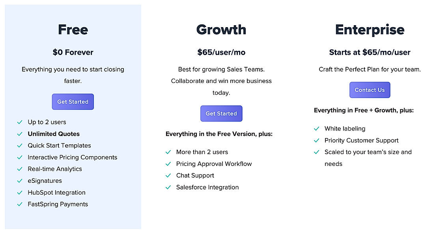The height and width of the screenshot is (232, 422).
Task: Click the $65/user/mo price text
Action: tap(221, 52)
